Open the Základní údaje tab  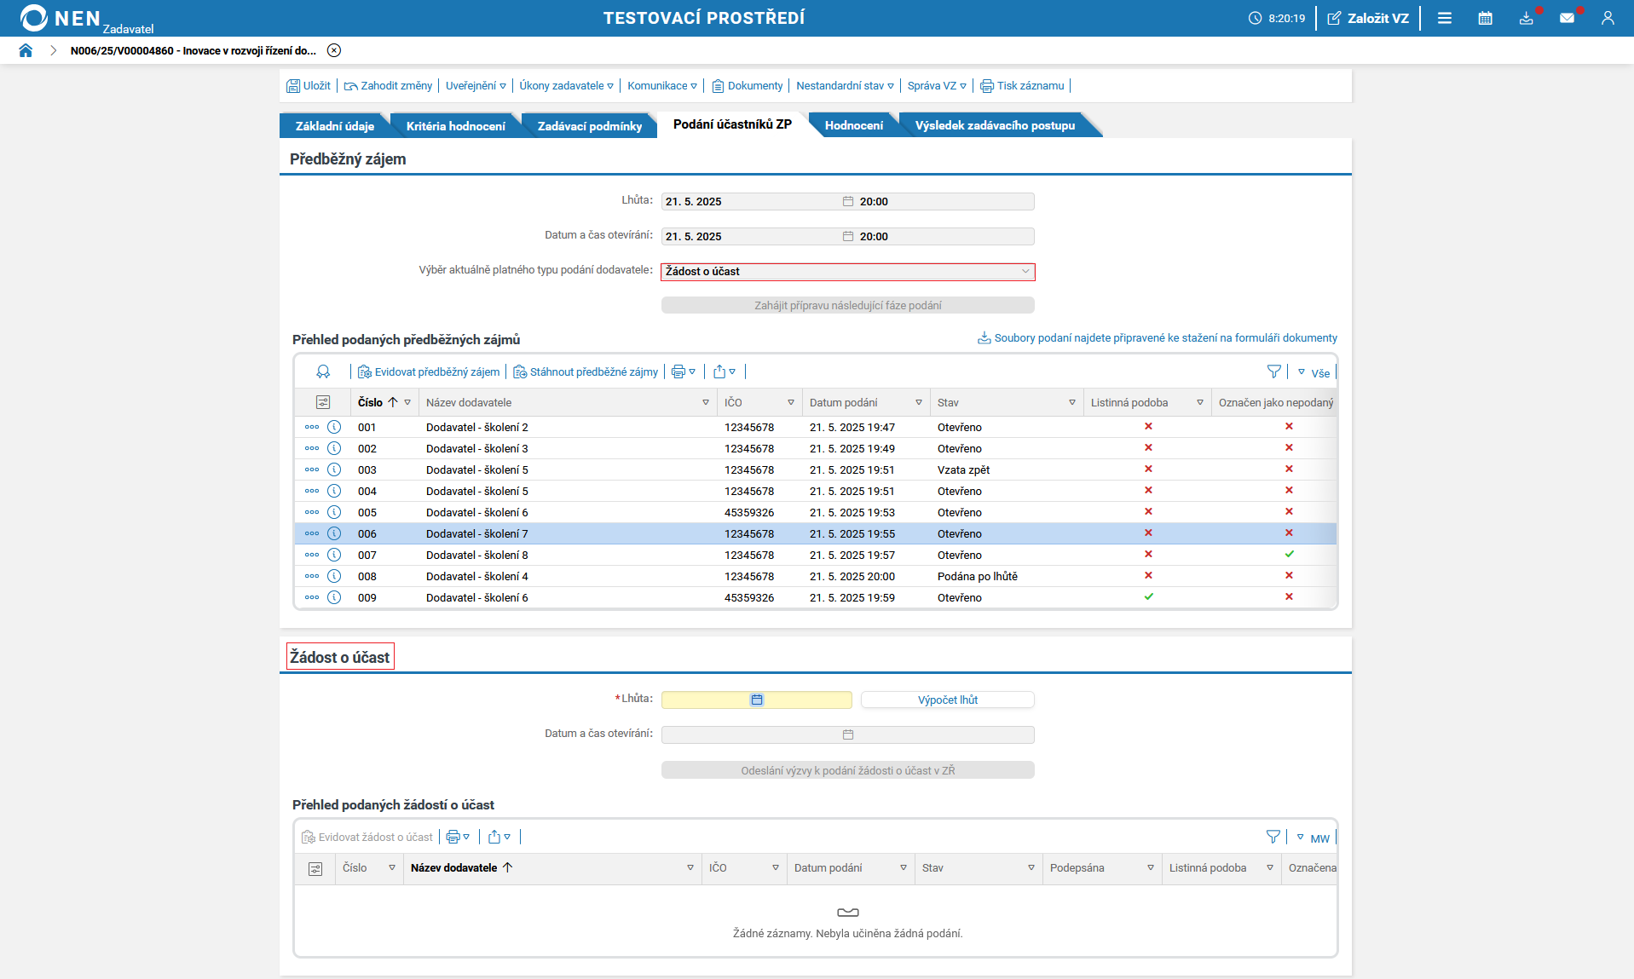click(334, 126)
